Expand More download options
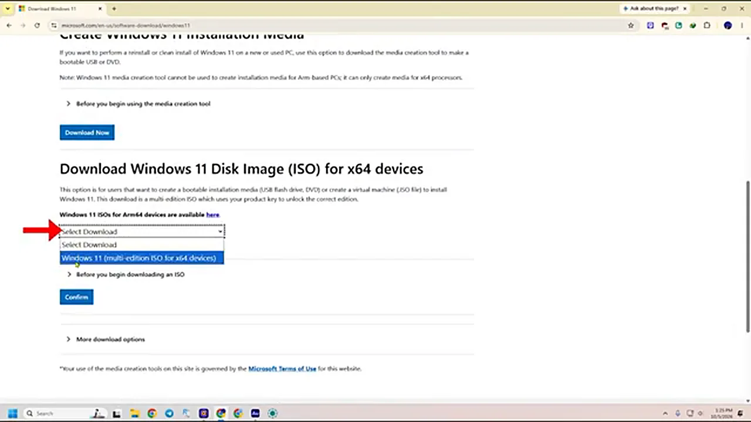The image size is (751, 422). click(x=106, y=339)
